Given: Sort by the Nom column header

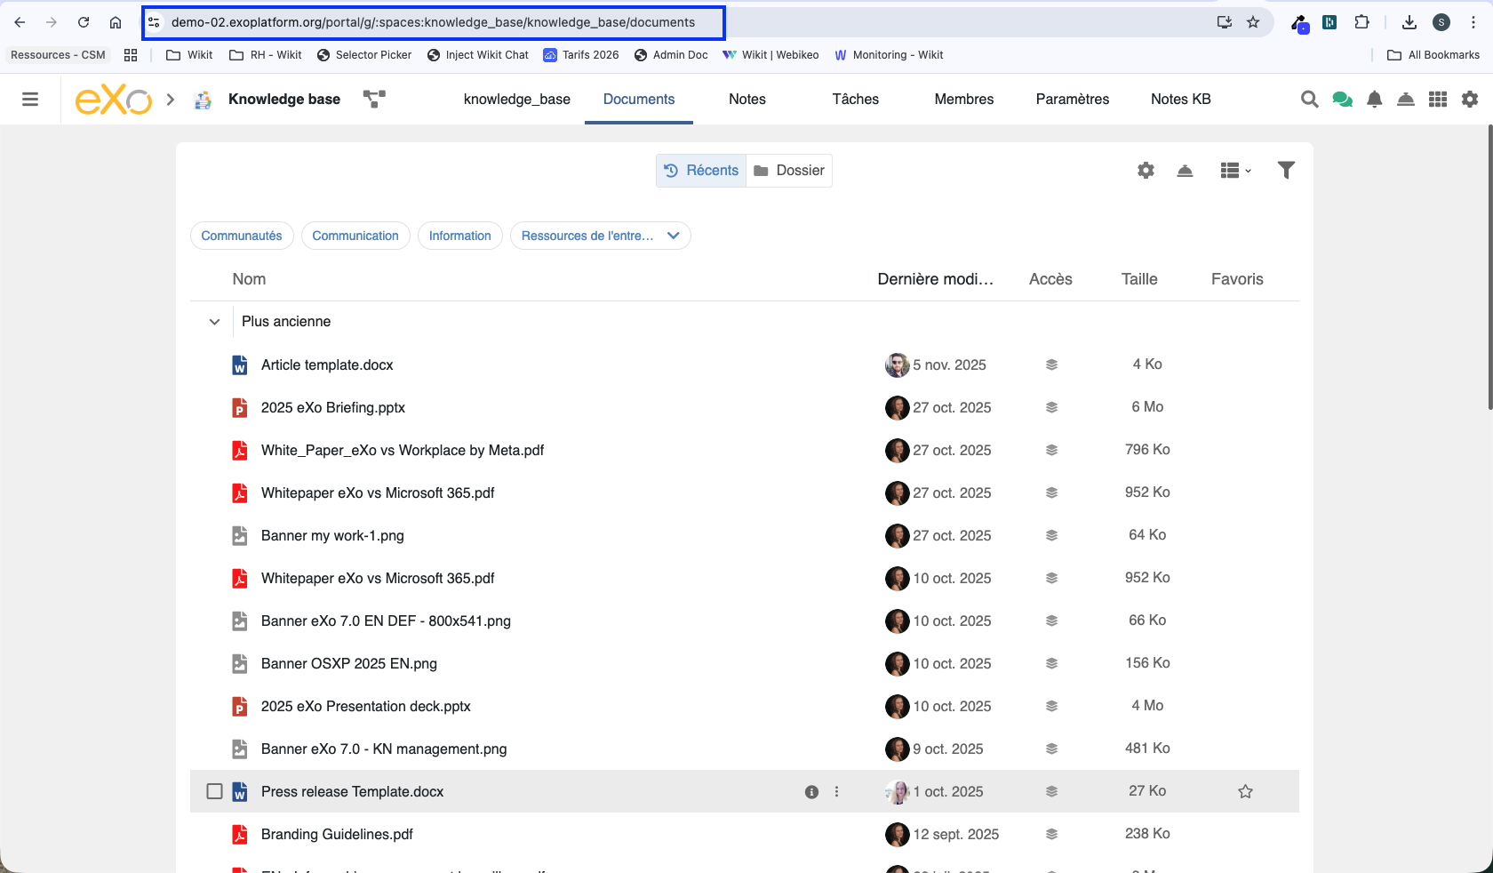Looking at the screenshot, I should tap(249, 279).
